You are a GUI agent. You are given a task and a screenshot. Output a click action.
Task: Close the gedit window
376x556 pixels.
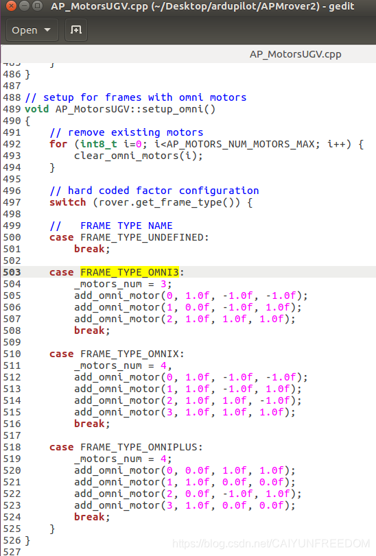click(12, 6)
